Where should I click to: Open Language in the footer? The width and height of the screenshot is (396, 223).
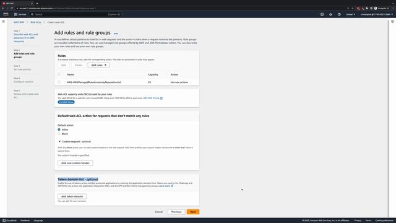coord(38,221)
